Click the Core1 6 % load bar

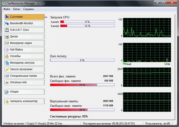pyautogui.click(x=87, y=22)
